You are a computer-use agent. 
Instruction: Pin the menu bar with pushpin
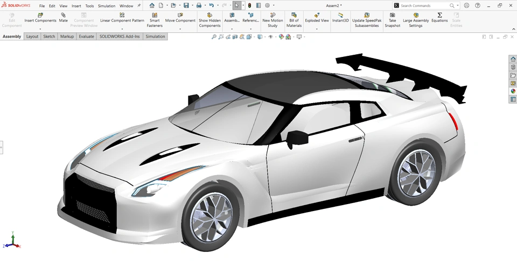click(139, 6)
